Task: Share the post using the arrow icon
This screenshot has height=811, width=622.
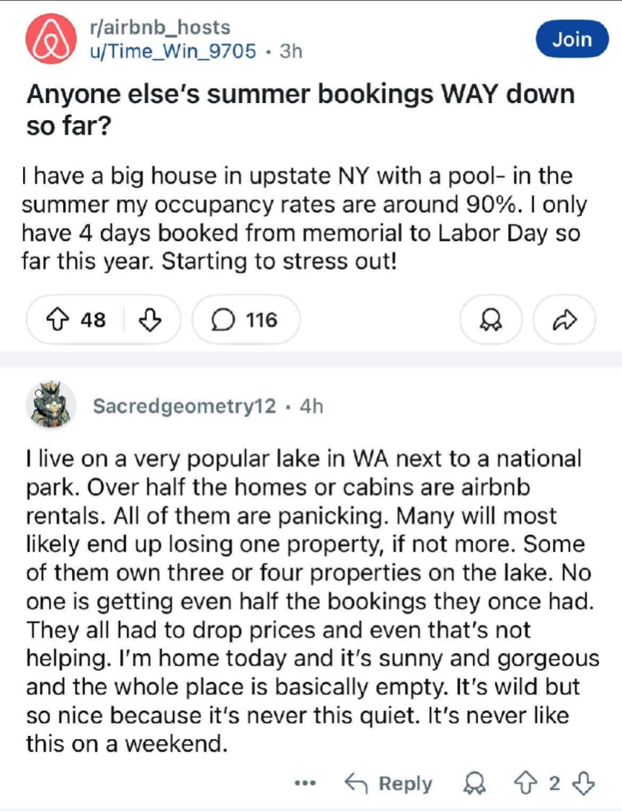Action: [564, 319]
